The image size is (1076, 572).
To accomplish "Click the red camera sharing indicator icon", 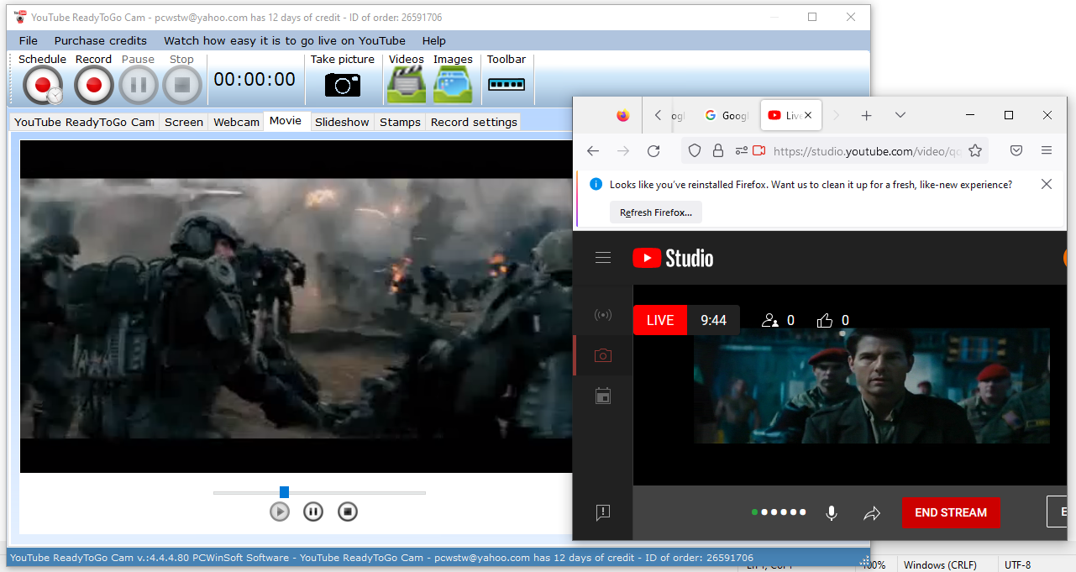I will click(x=759, y=150).
